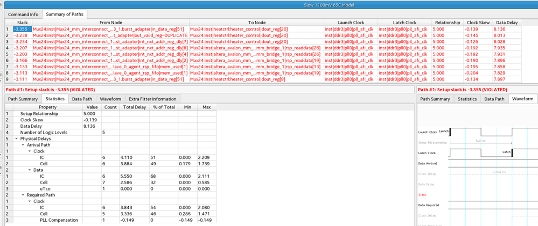This screenshot has width=538, height=226.
Task: Click the From Node column header
Action: coord(110,23)
